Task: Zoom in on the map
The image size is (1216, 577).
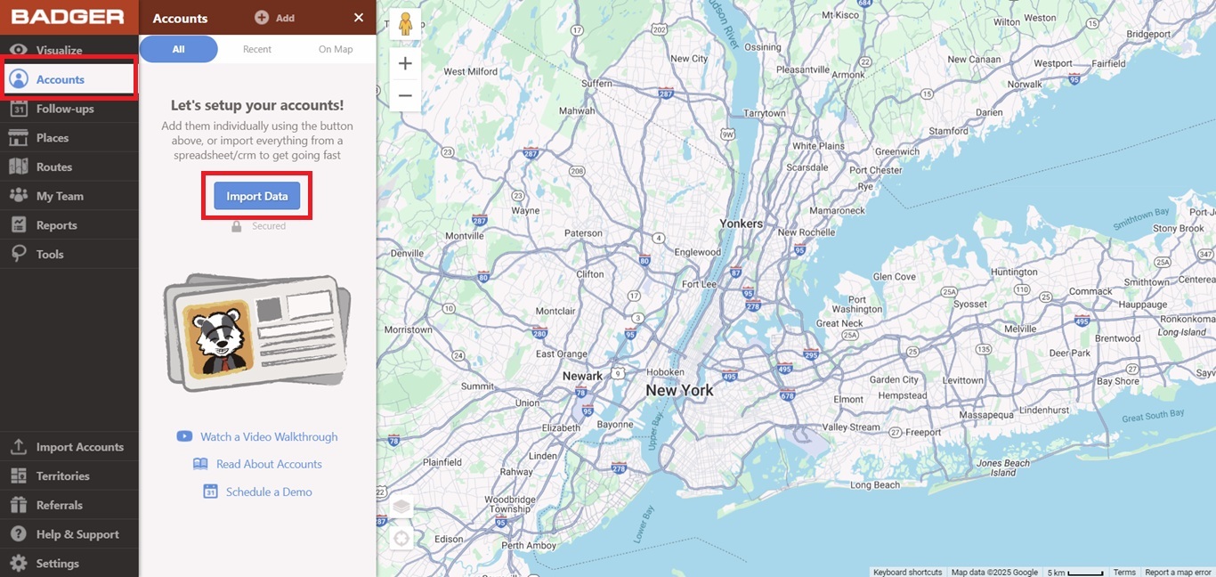Action: [x=405, y=63]
